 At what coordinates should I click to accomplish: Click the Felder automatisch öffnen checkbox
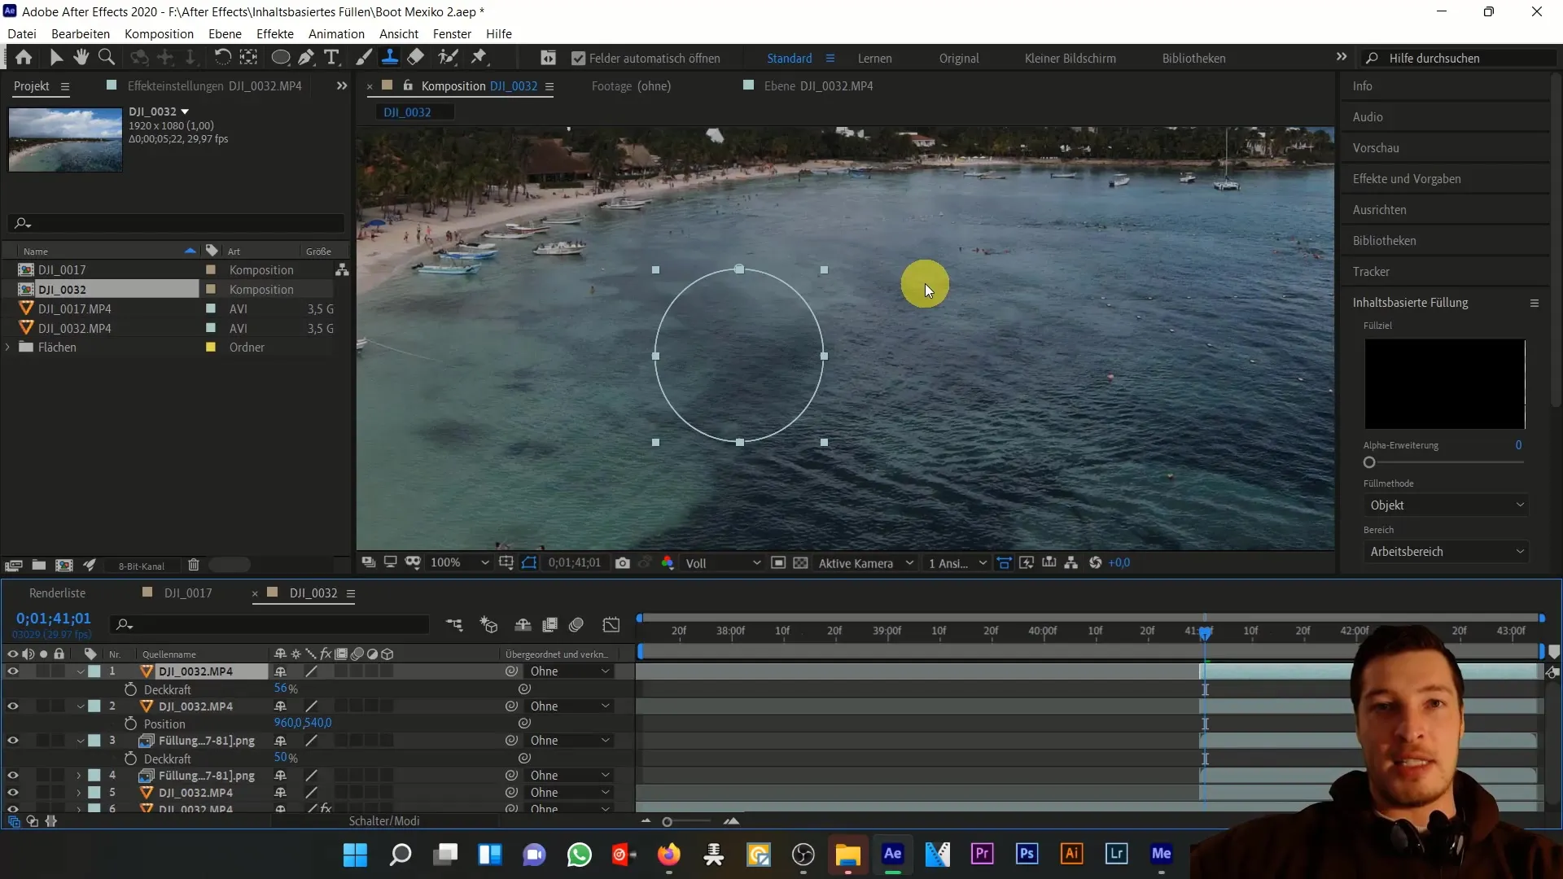(580, 57)
